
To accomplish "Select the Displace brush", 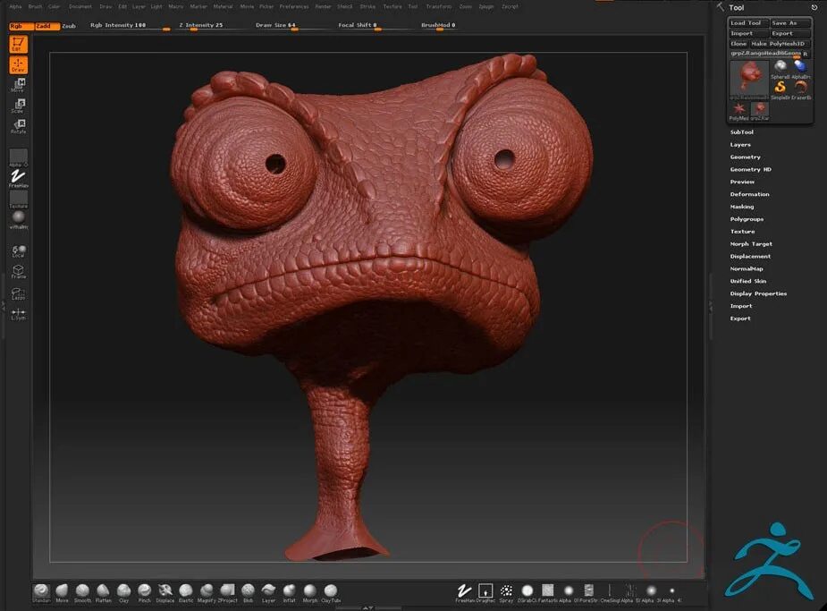I will point(165,591).
